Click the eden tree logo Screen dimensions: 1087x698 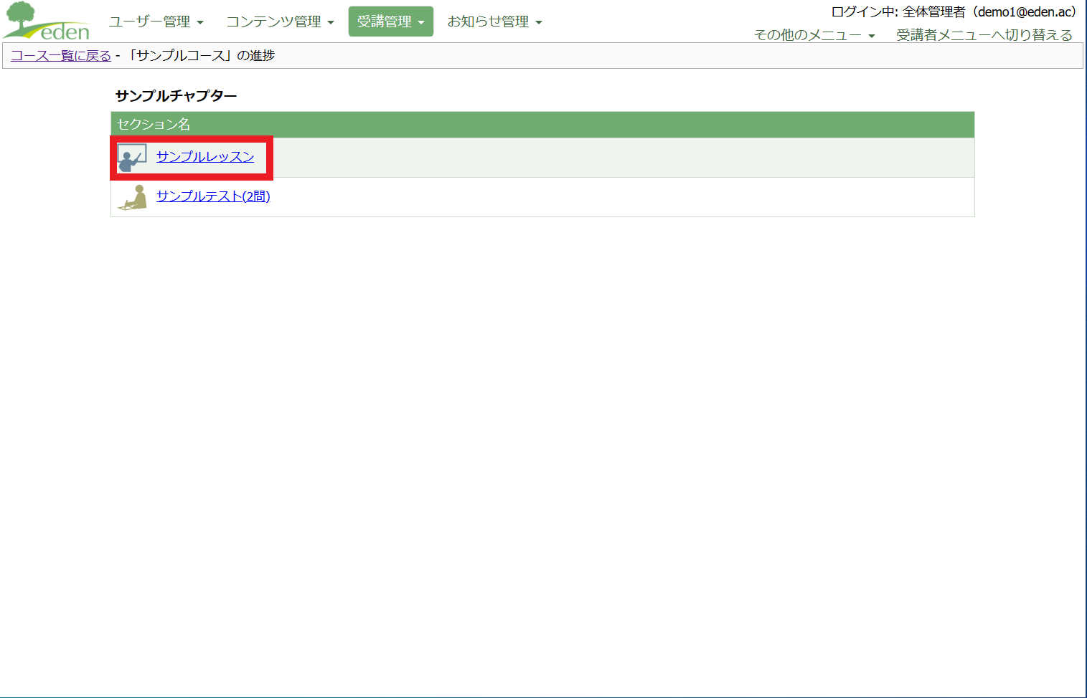click(47, 21)
